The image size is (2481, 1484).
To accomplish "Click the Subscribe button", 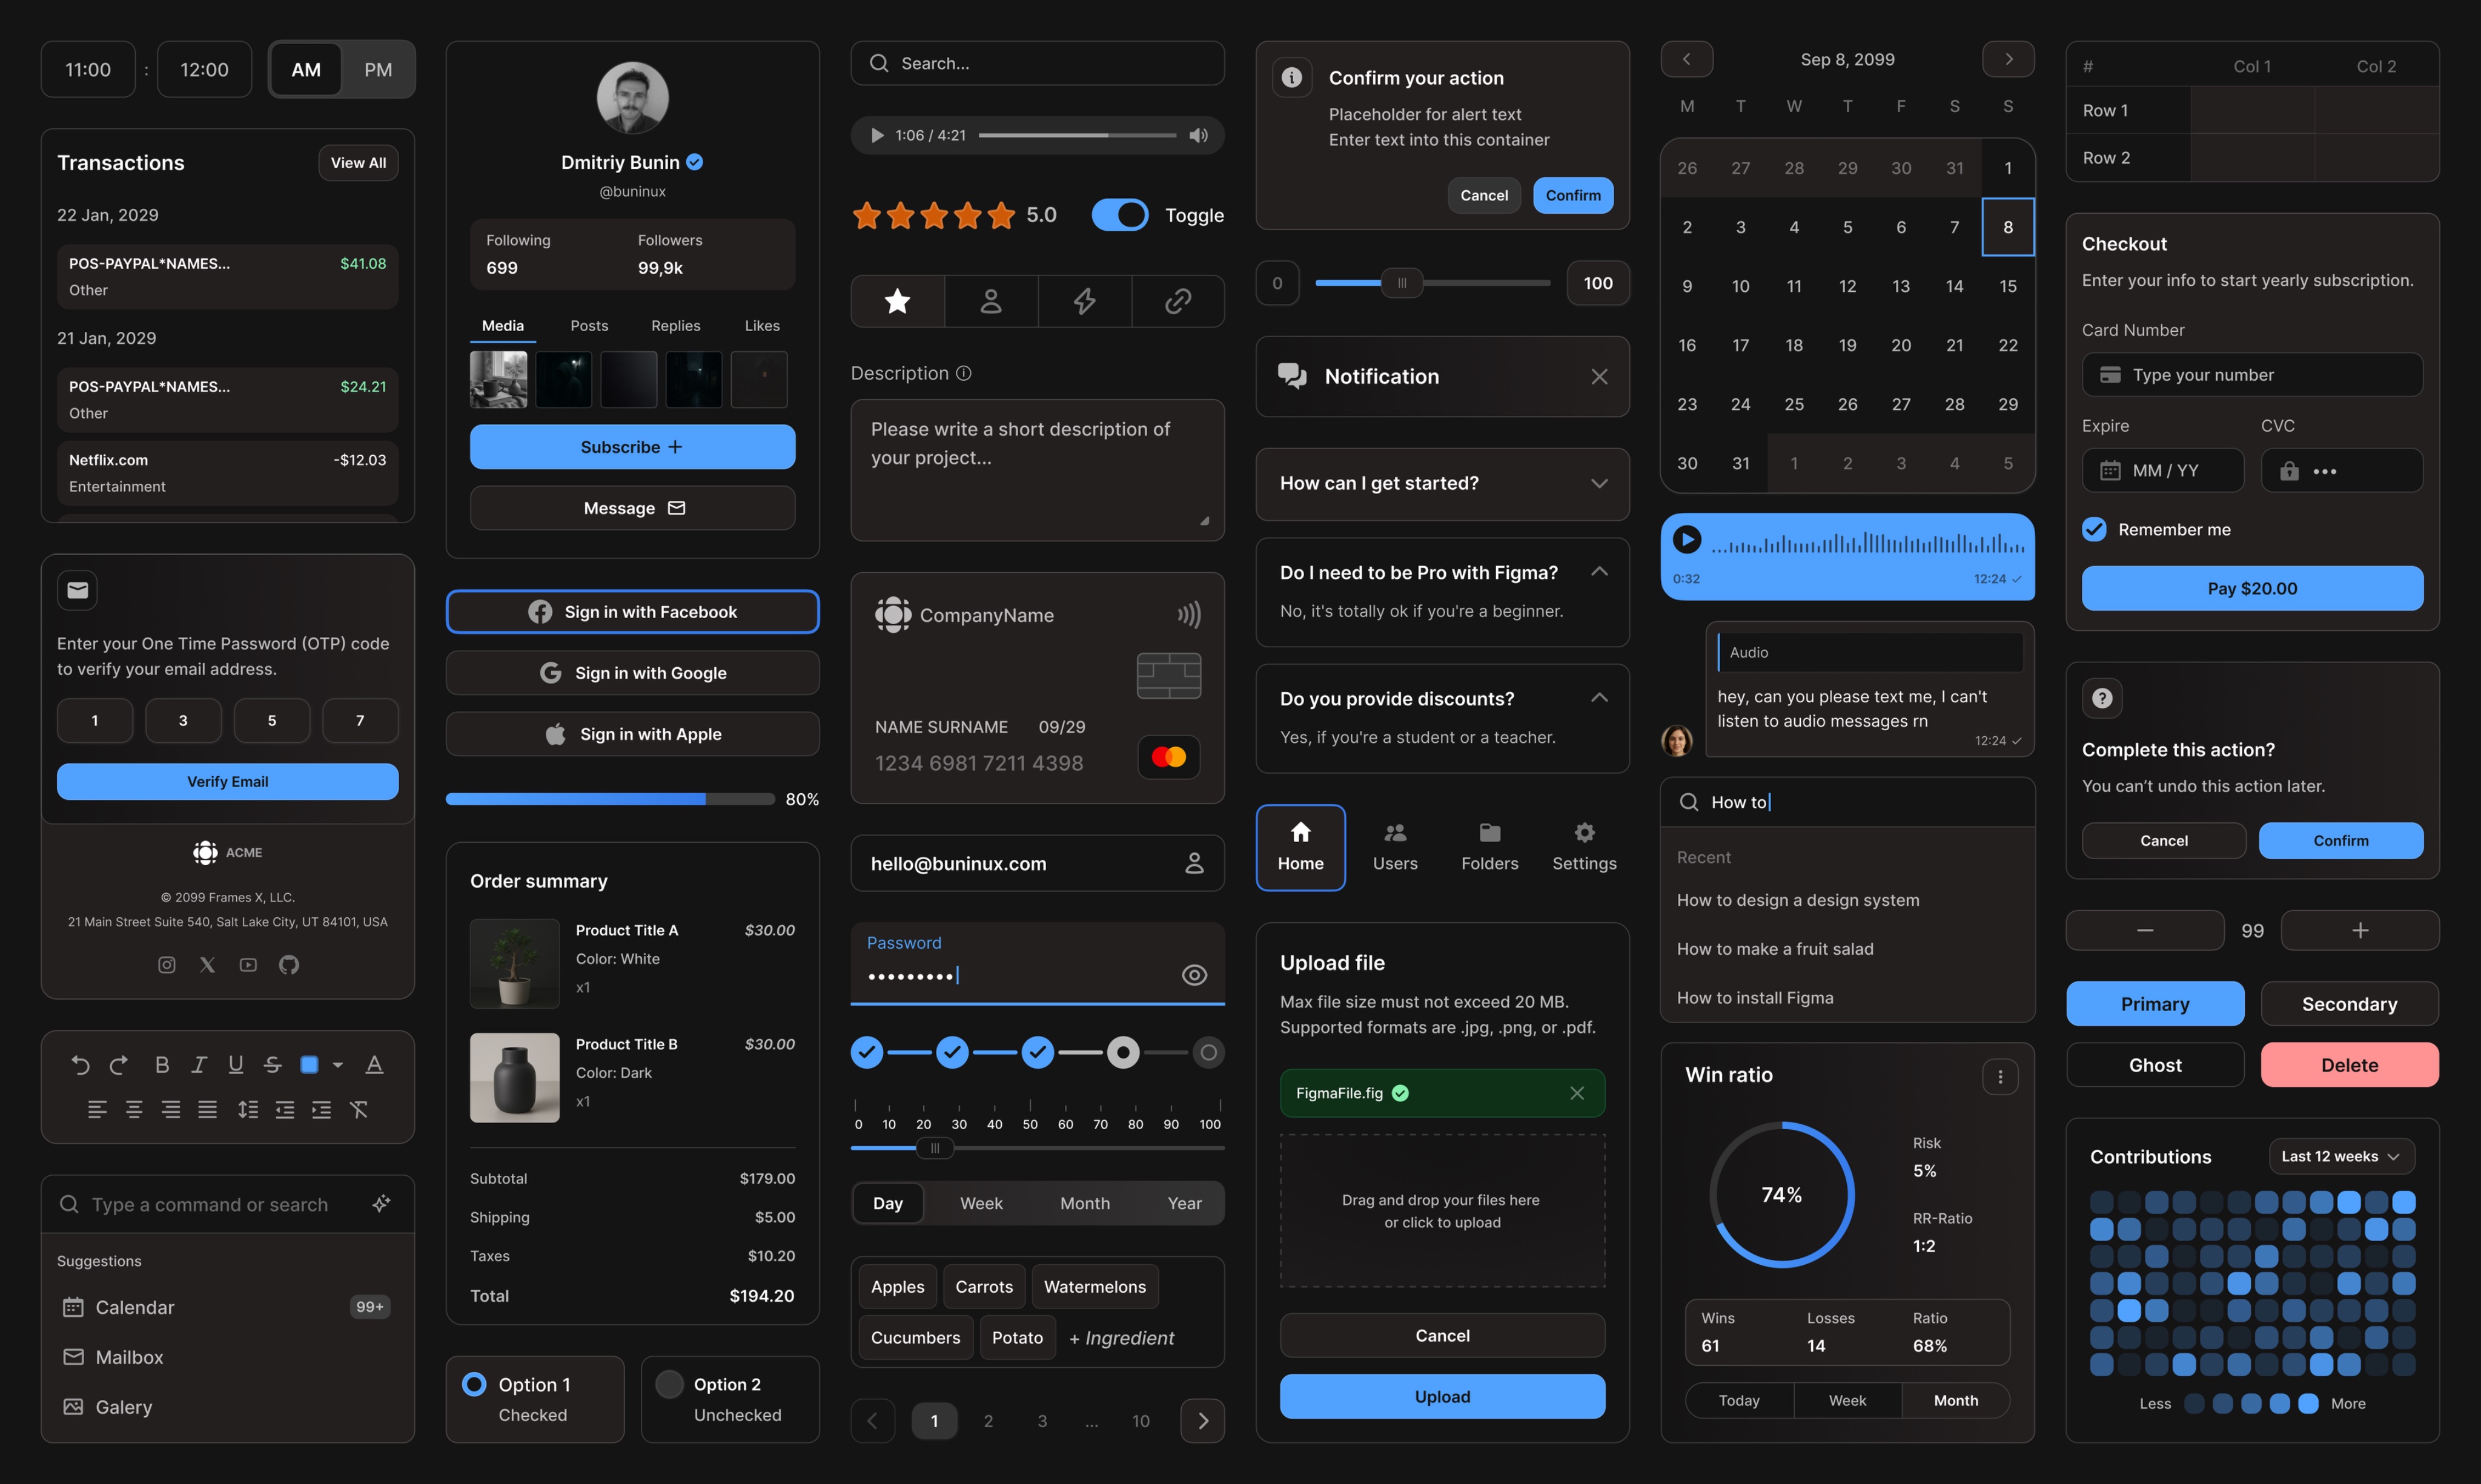I will coord(632,447).
